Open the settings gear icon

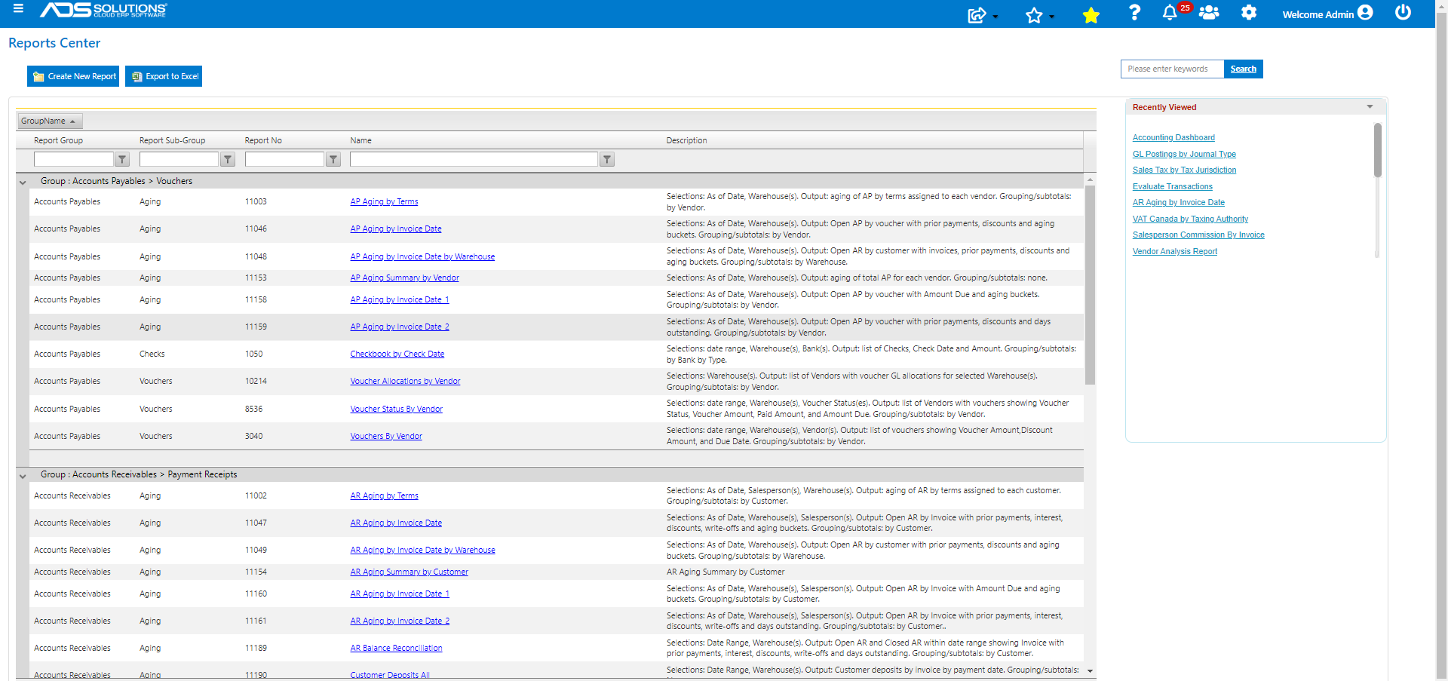pyautogui.click(x=1249, y=13)
